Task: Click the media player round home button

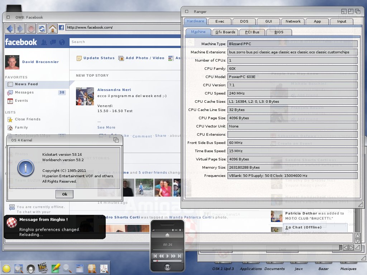Action: coord(167,267)
